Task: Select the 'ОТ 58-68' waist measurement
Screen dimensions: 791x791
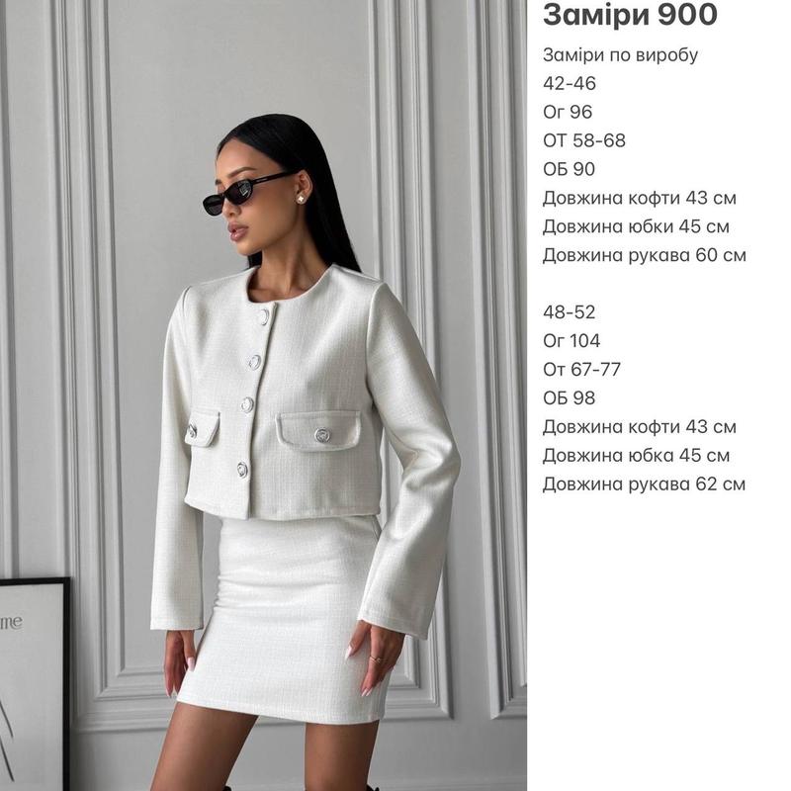Action: 584,140
